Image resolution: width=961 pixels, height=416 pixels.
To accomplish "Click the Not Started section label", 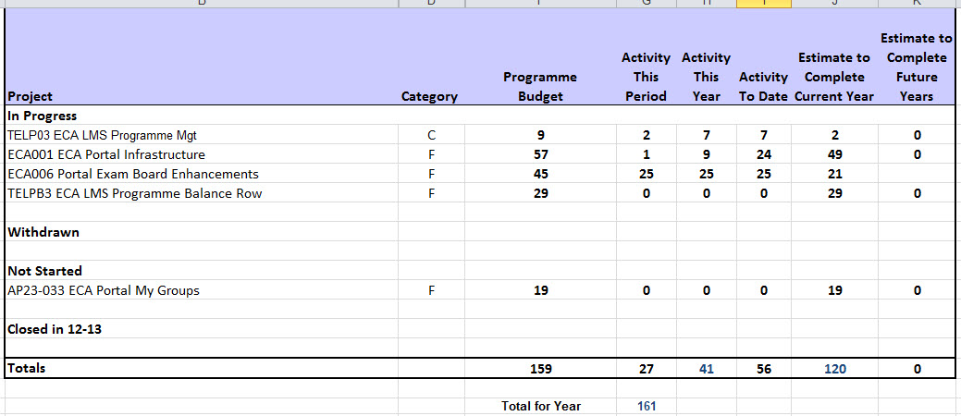I will [45, 271].
